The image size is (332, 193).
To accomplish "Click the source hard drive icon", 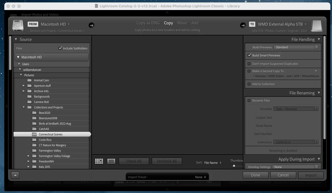I will 18,26.
